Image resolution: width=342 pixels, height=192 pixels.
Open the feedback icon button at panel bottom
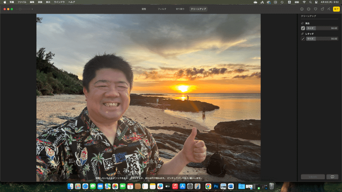pos(332,177)
